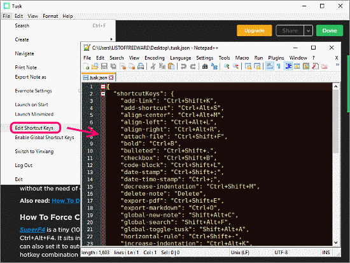Click Save icon in Notepad++ toolbar
Image resolution: width=350 pixels, height=263 pixels.
tap(104, 66)
